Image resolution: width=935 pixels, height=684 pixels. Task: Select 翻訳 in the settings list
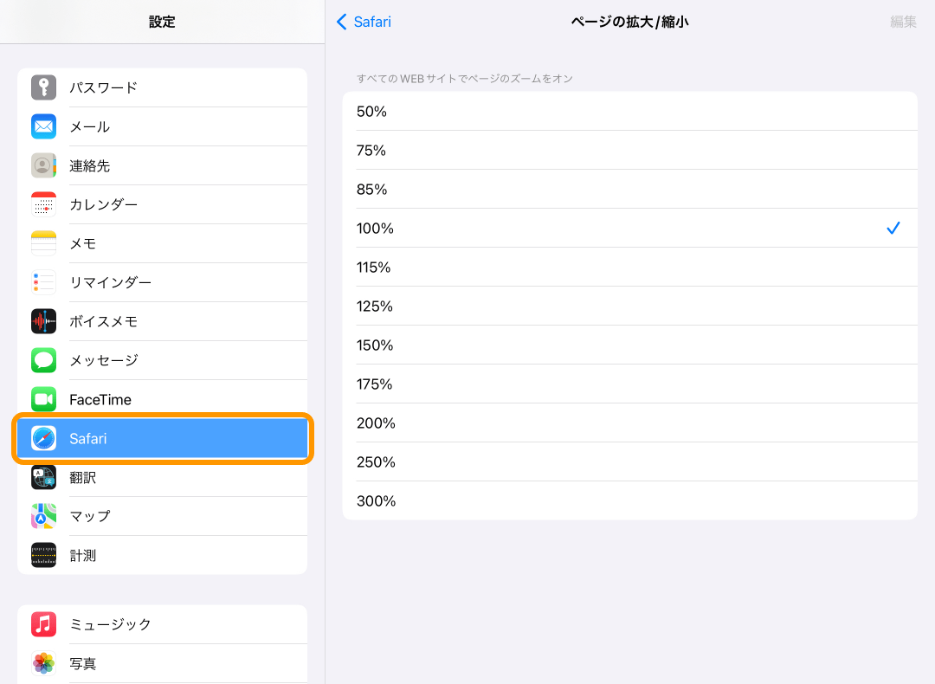point(83,477)
